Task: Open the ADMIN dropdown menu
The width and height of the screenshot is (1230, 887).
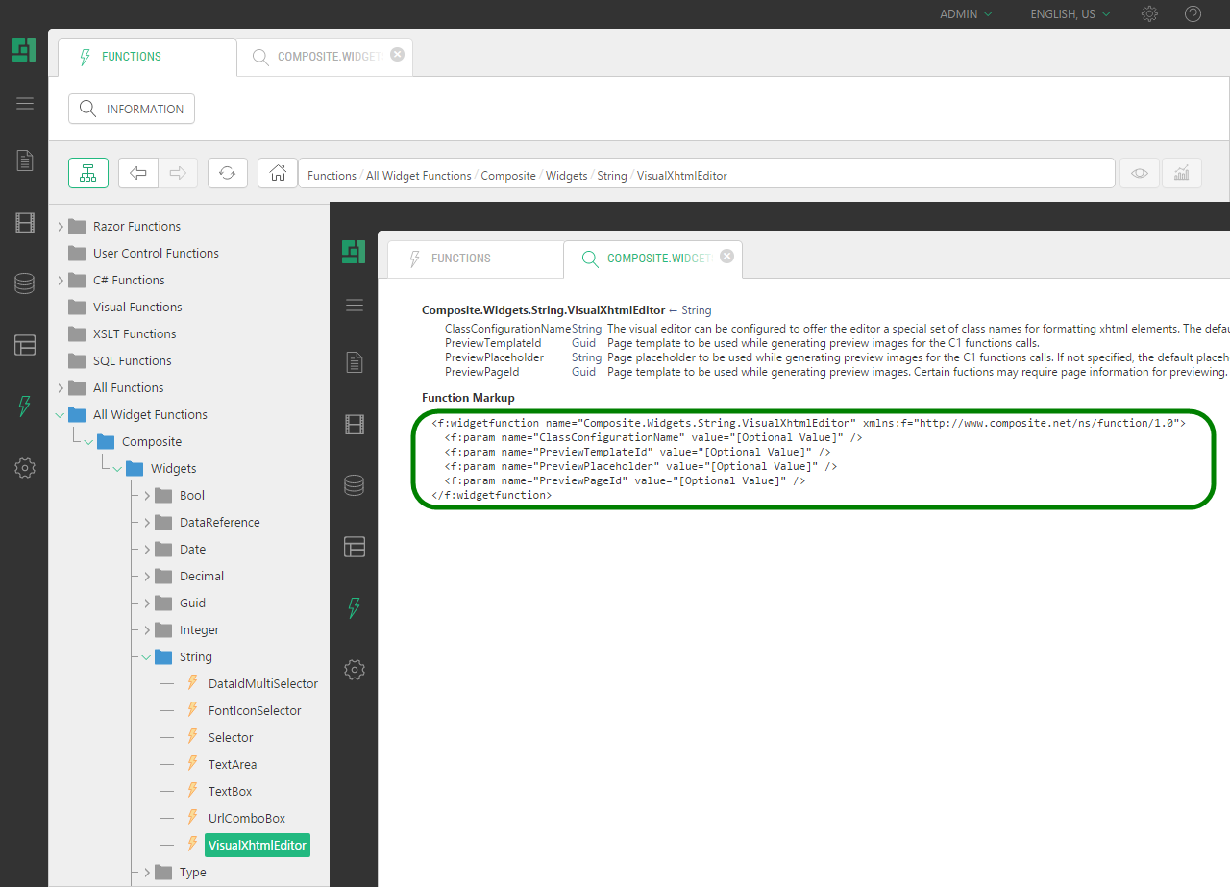Action: [x=964, y=13]
